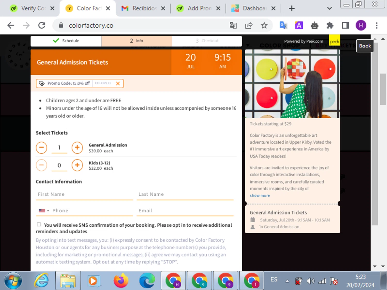Open the Google Translate page icon in address bar
The width and height of the screenshot is (387, 290).
[x=233, y=25]
